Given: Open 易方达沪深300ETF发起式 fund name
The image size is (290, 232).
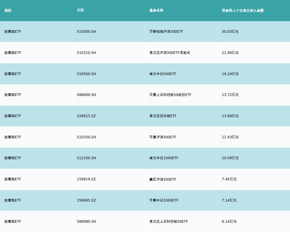Looking at the screenshot, I should pyautogui.click(x=170, y=53).
